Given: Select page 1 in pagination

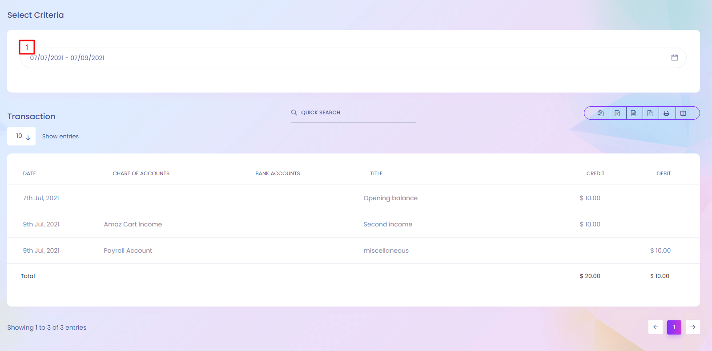Looking at the screenshot, I should (674, 327).
